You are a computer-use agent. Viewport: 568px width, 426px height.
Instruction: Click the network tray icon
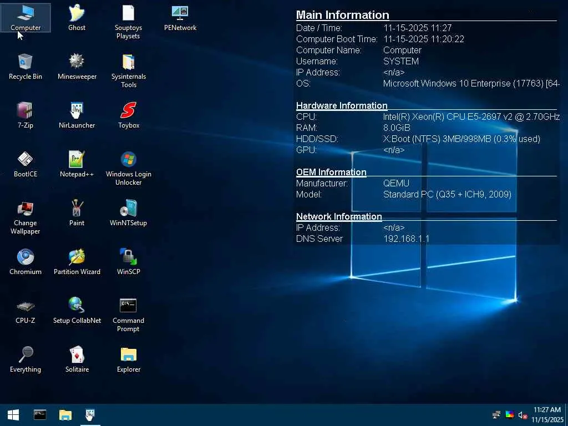point(496,415)
